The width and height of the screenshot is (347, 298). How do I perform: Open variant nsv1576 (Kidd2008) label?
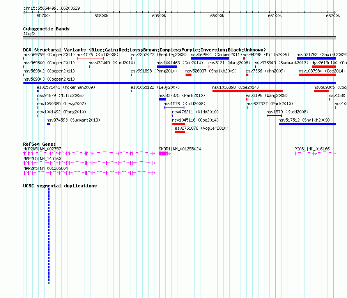[97, 55]
